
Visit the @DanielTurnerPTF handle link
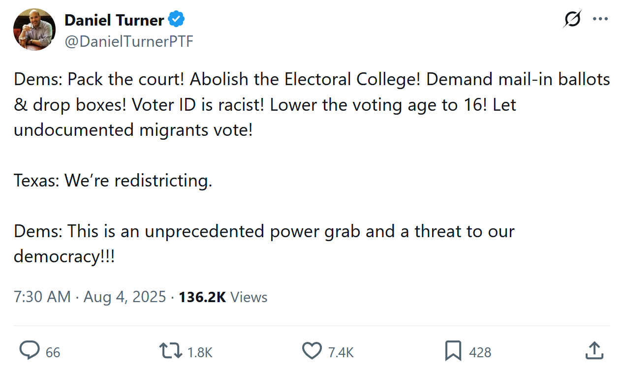129,42
